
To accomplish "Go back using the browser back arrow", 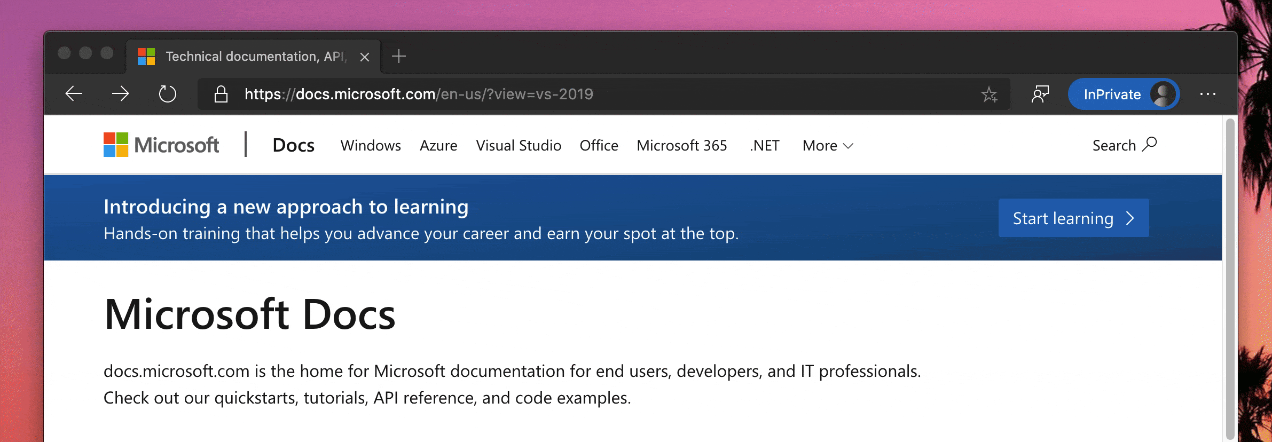I will (x=74, y=94).
